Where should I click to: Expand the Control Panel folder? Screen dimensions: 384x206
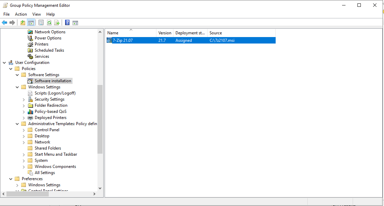click(24, 130)
